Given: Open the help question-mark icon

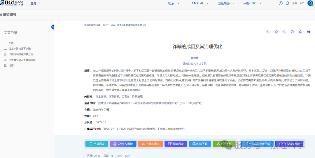Looking at the screenshot, I should [281, 3].
